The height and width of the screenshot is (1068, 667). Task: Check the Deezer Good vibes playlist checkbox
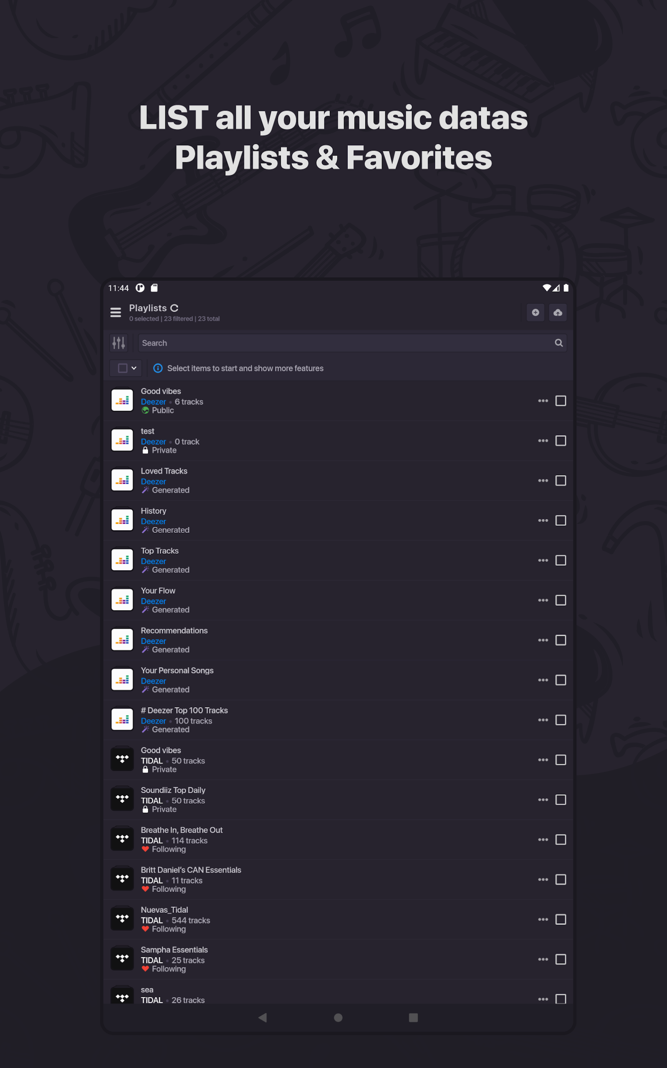[560, 400]
